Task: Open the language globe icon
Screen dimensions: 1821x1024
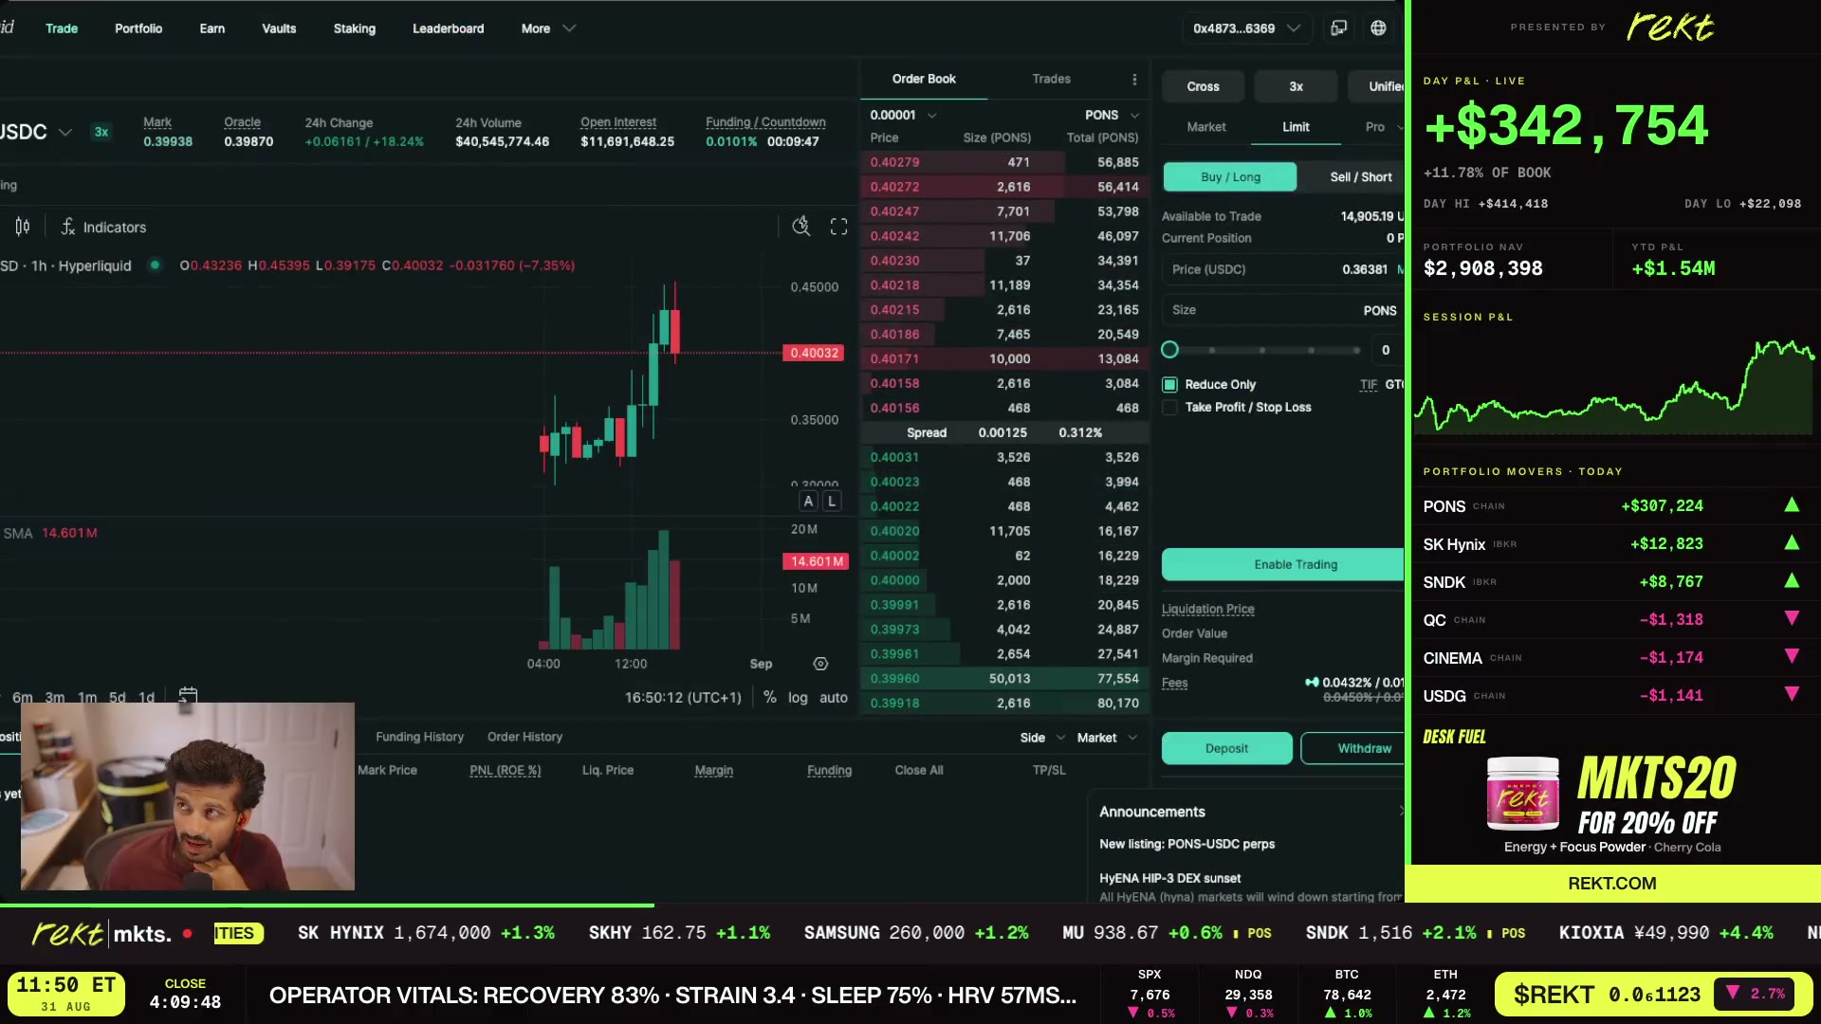Action: pos(1378,28)
